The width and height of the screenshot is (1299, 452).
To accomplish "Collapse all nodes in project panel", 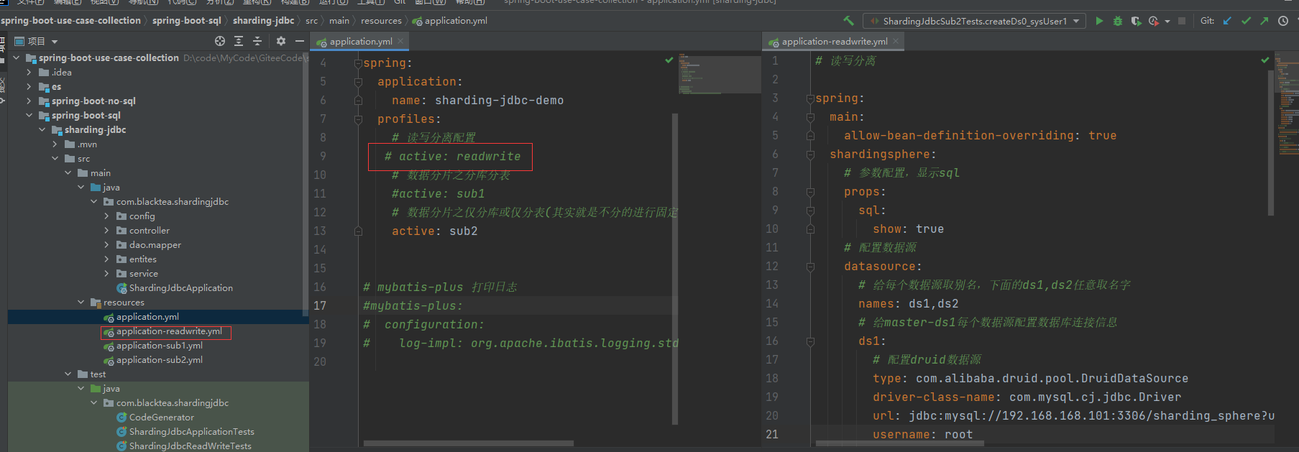I will (257, 41).
